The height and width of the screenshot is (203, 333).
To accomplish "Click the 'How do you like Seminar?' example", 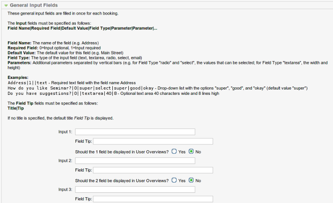I will (x=81, y=88).
